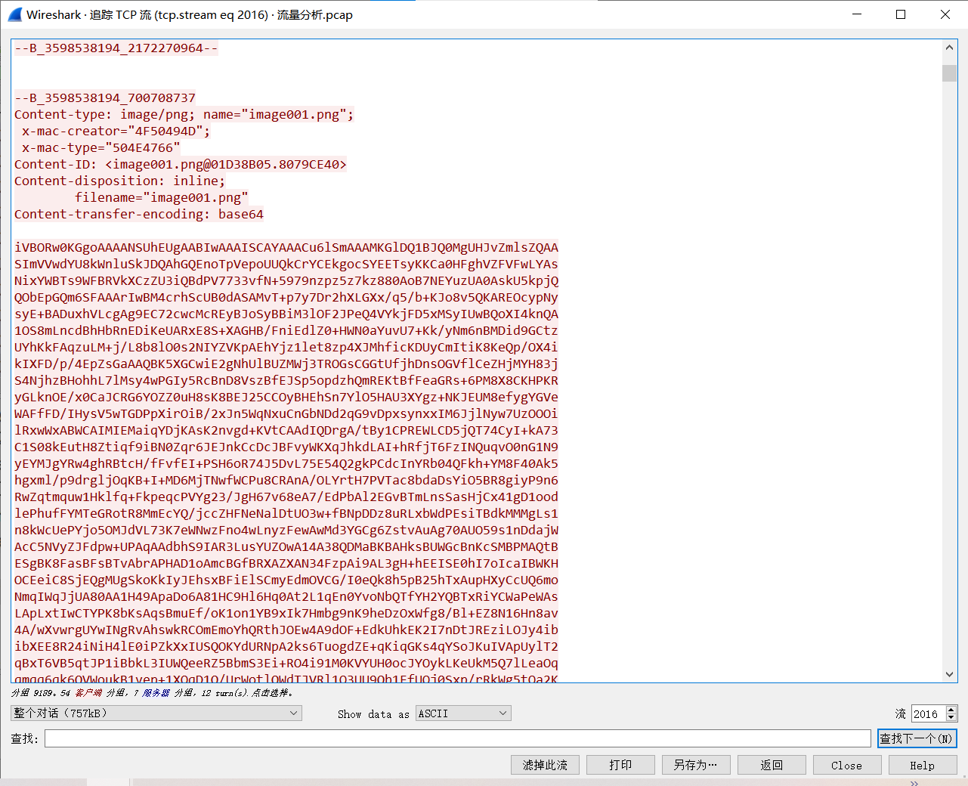Click the 返回 back button

[772, 765]
